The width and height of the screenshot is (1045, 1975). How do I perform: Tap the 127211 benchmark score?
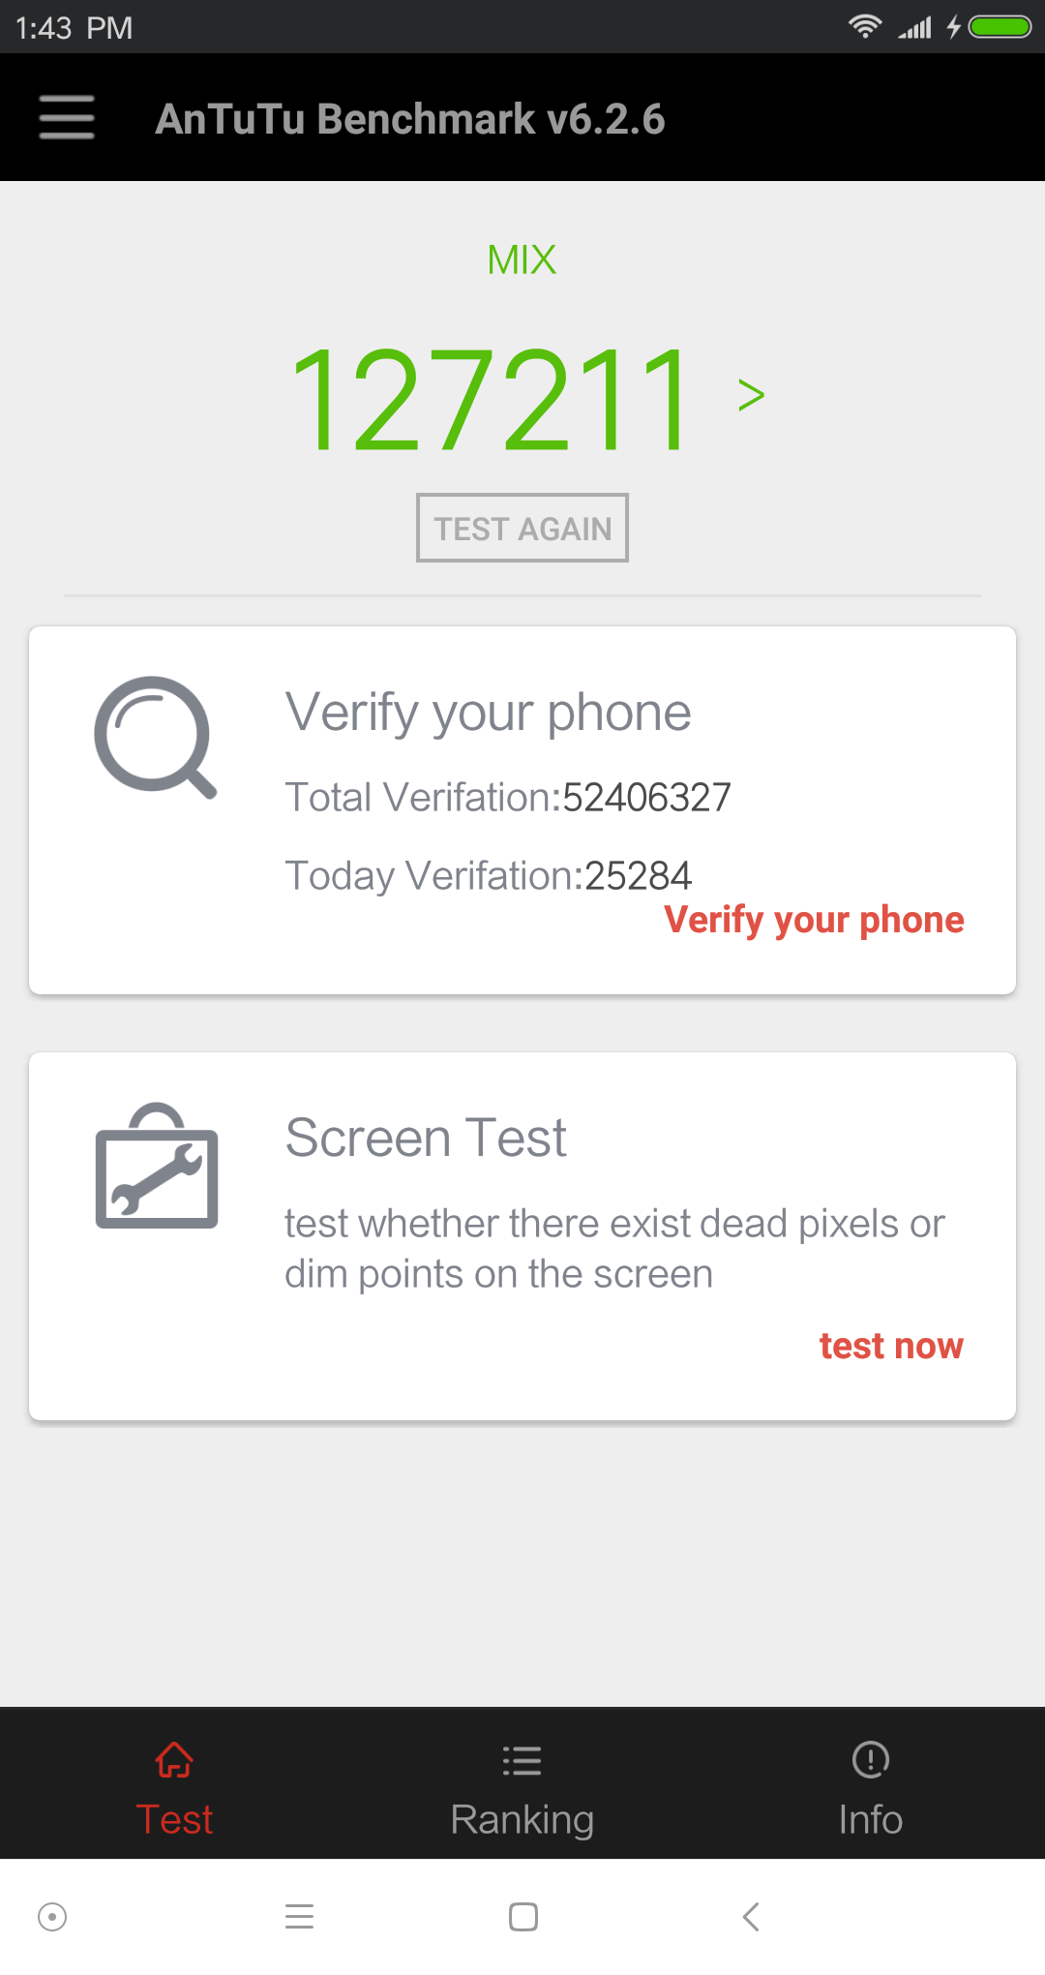pyautogui.click(x=492, y=399)
